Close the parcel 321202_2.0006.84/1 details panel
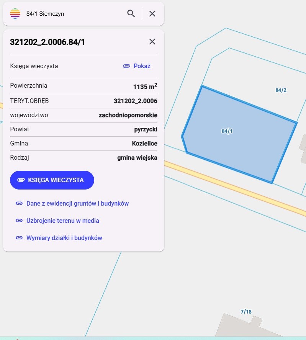The image size is (306, 340). [x=152, y=42]
